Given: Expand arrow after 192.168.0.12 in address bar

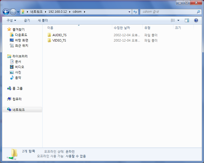Looking at the screenshot, I should pos(70,12).
